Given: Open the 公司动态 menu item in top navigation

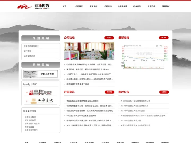Looking at the screenshot, I should coord(108,6).
